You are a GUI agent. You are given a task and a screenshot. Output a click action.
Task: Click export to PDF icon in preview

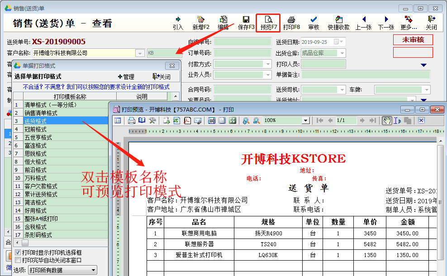(187, 120)
